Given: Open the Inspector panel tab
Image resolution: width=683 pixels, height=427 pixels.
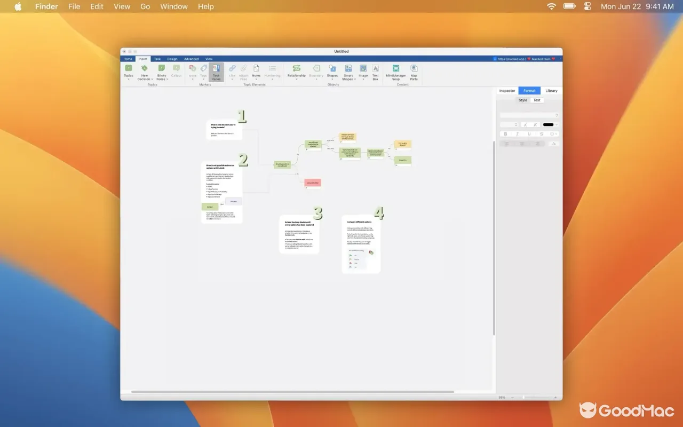Looking at the screenshot, I should click(x=507, y=91).
